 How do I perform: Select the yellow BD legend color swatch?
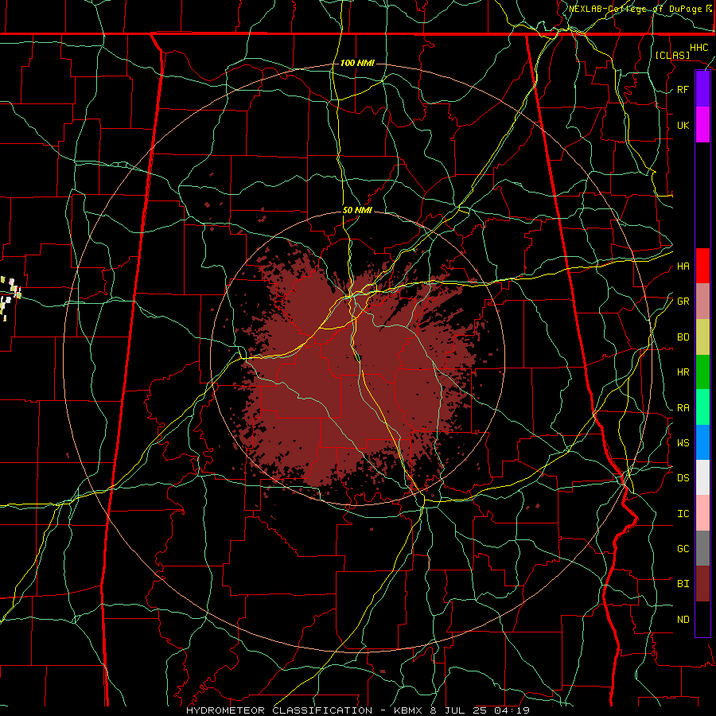(x=702, y=337)
